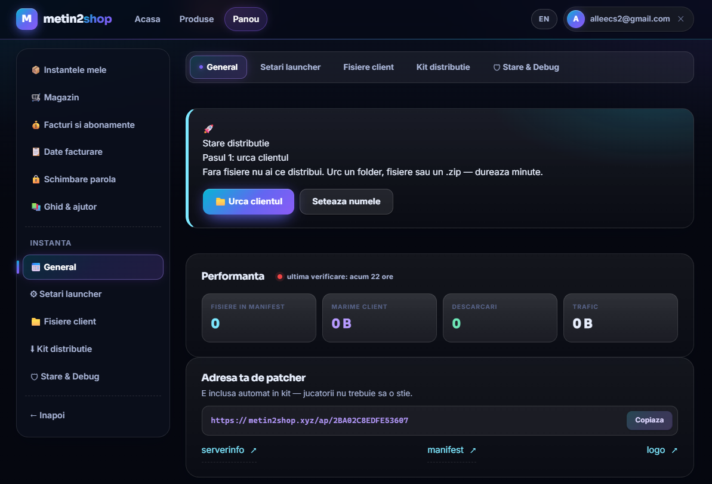712x484 pixels.
Task: Click the metin2shop M logo icon
Action: pos(27,19)
